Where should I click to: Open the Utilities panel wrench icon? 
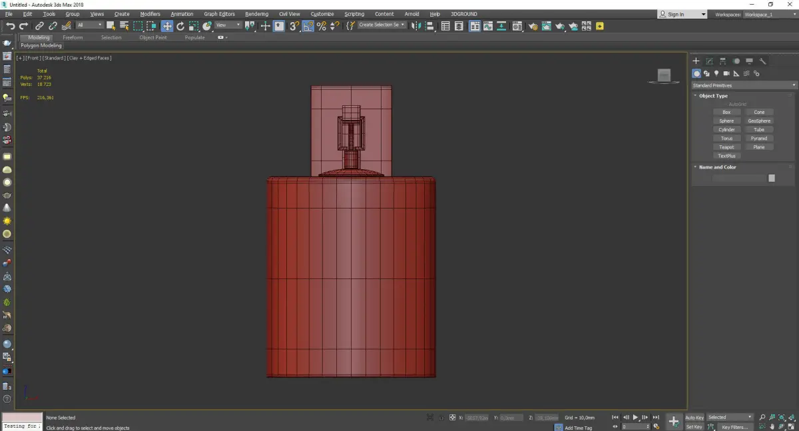point(763,61)
